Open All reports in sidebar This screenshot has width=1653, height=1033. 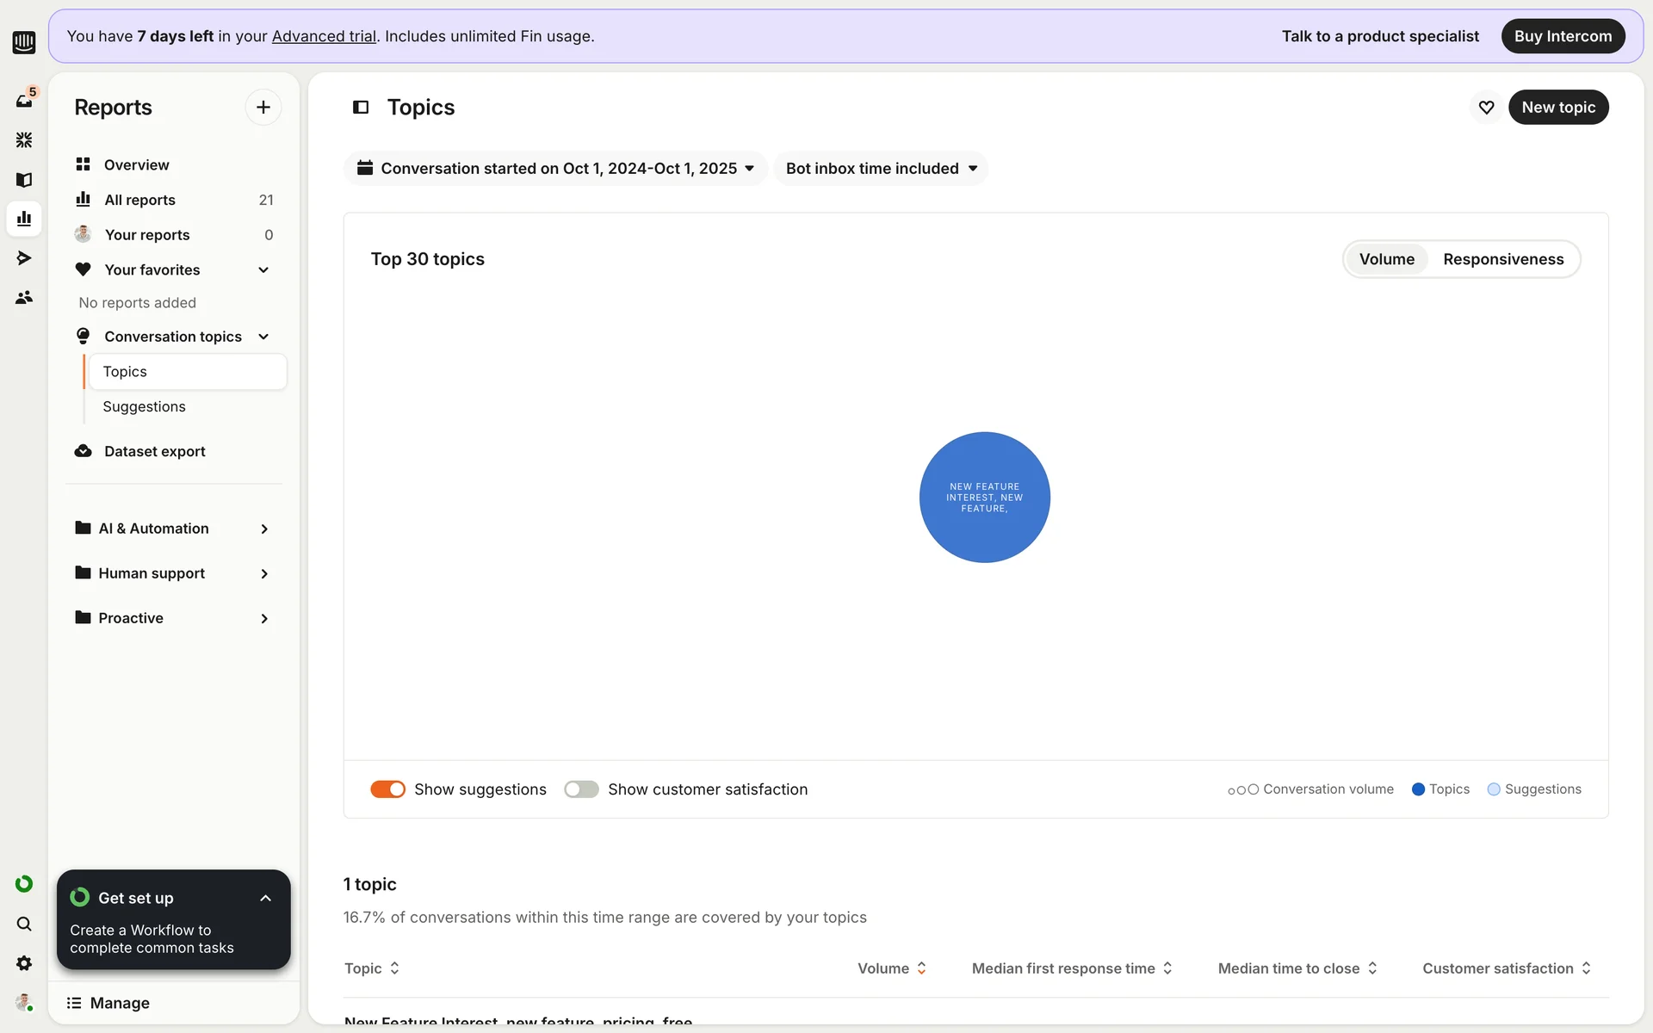139,200
